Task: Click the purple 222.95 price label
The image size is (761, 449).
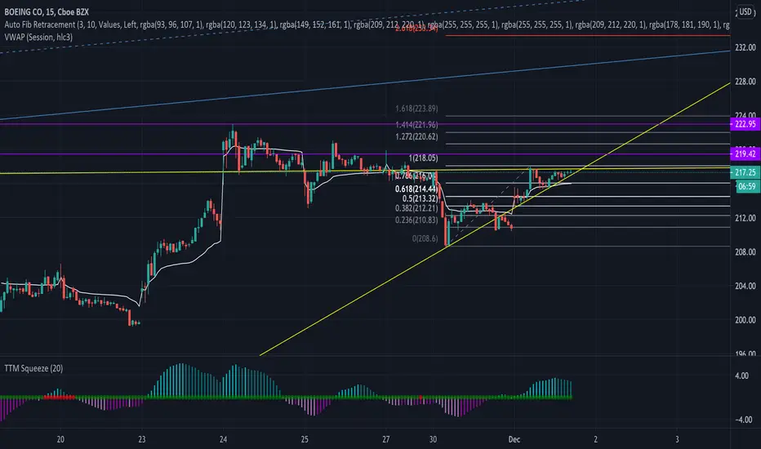Action: [745, 124]
